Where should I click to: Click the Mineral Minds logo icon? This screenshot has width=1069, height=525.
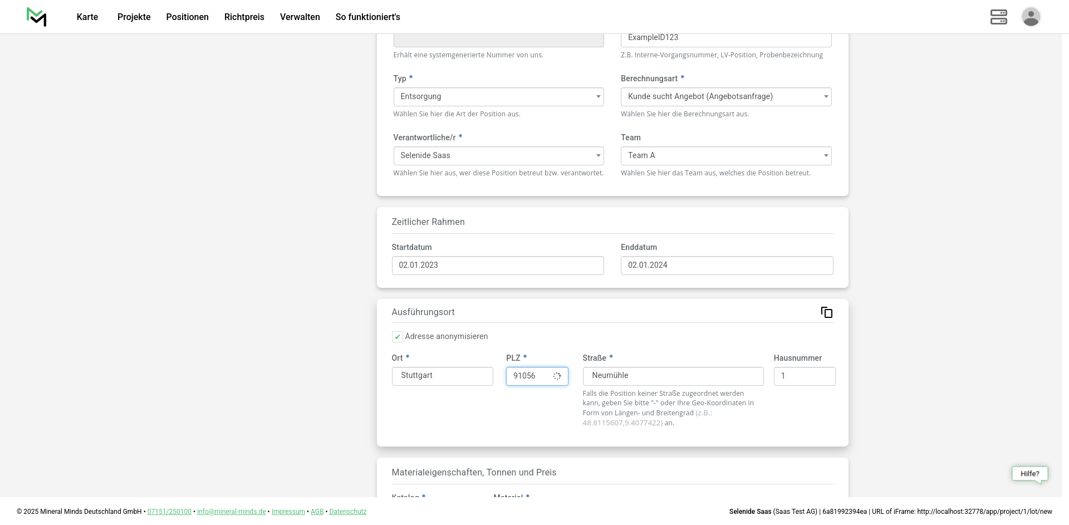(37, 17)
